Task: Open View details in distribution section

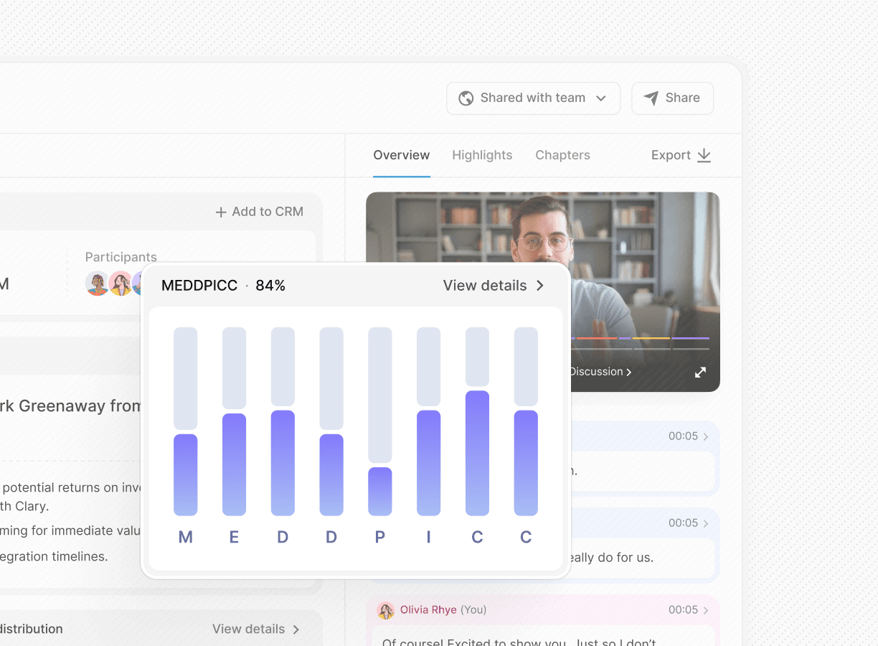Action: click(256, 629)
